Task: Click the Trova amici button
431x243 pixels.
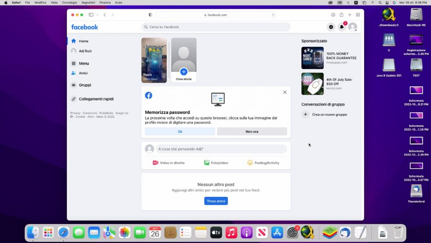Action: [x=216, y=201]
